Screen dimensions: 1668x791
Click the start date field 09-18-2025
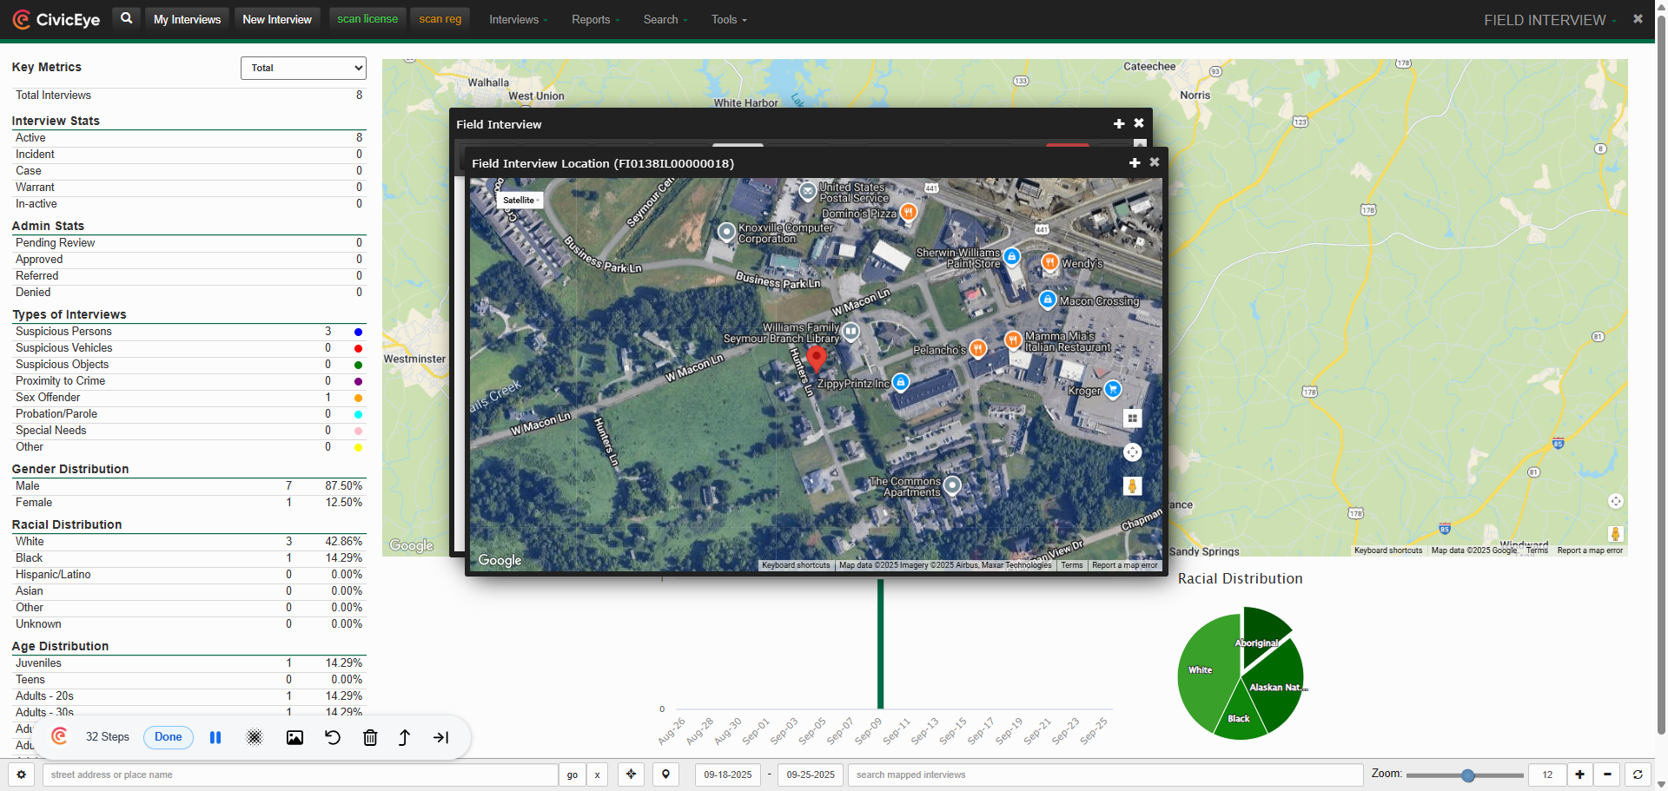pyautogui.click(x=728, y=775)
